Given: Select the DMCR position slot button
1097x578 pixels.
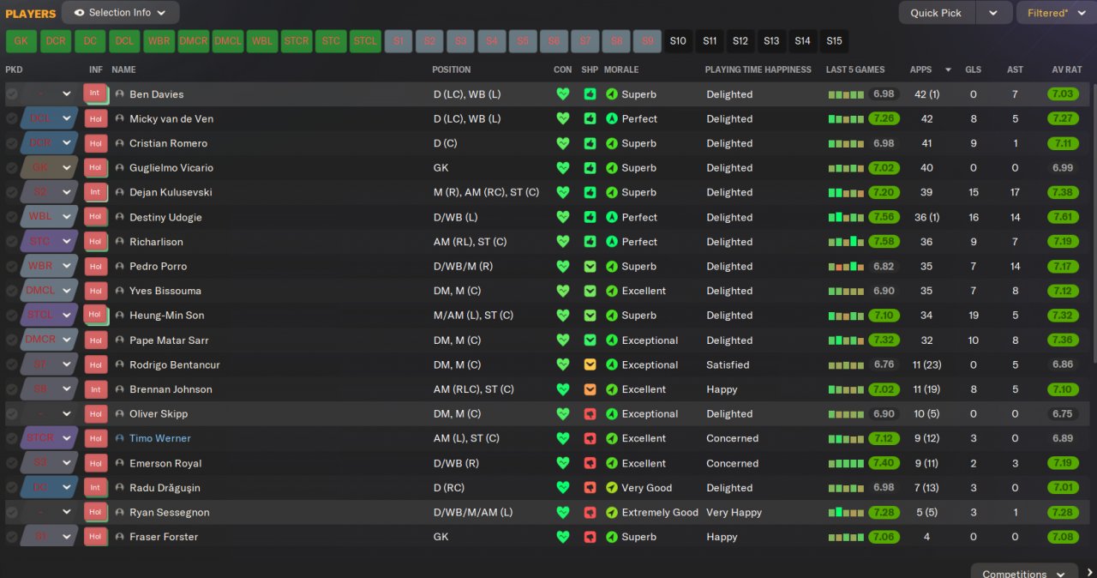Looking at the screenshot, I should tap(194, 40).
